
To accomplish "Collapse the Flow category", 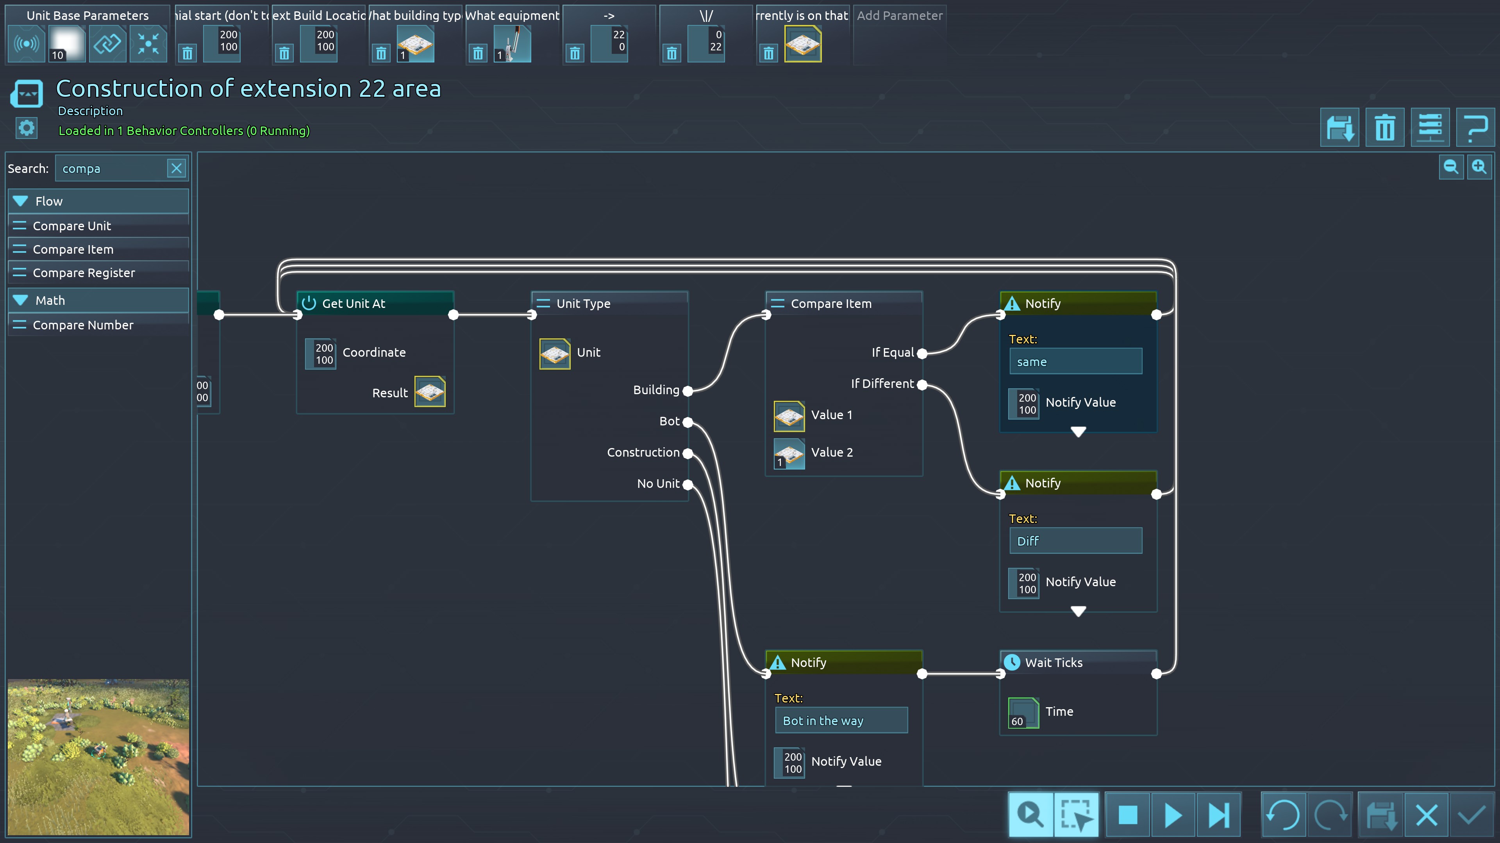I will [x=21, y=201].
